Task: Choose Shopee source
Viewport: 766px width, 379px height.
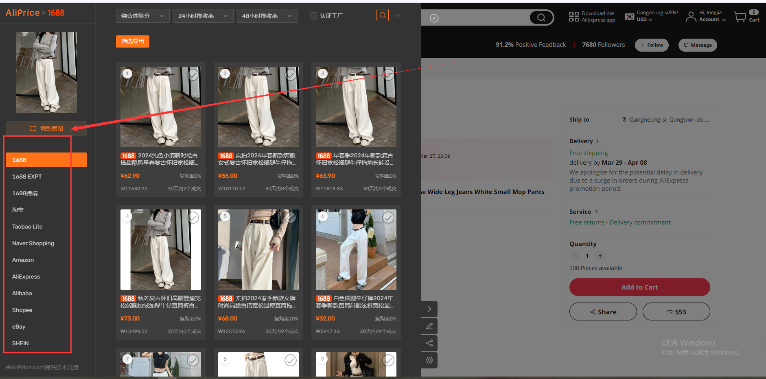Action: point(22,310)
